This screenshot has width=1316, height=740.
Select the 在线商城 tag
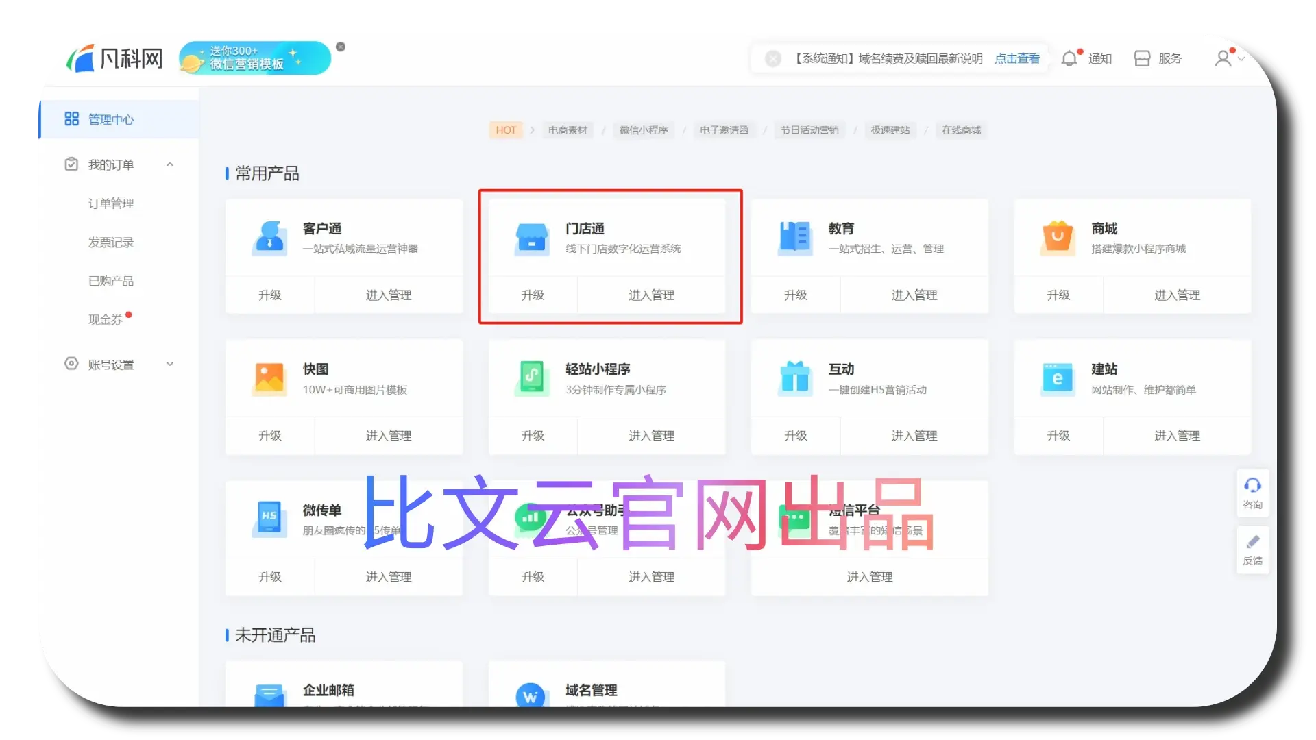click(961, 130)
